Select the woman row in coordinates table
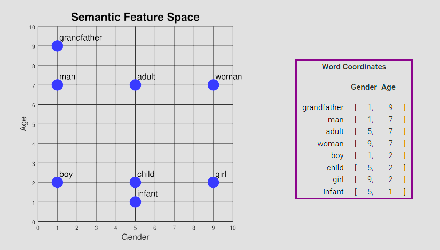This screenshot has width=440, height=250. click(x=354, y=144)
